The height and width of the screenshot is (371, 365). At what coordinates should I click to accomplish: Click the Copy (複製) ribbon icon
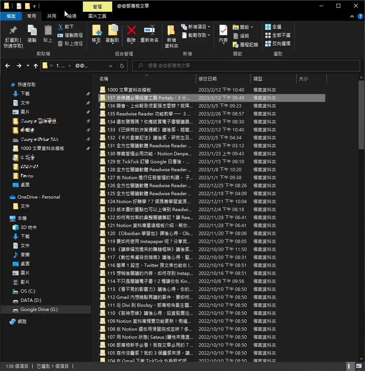tap(32, 30)
